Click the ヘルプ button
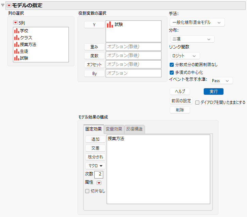The image size is (247, 217). [180, 92]
